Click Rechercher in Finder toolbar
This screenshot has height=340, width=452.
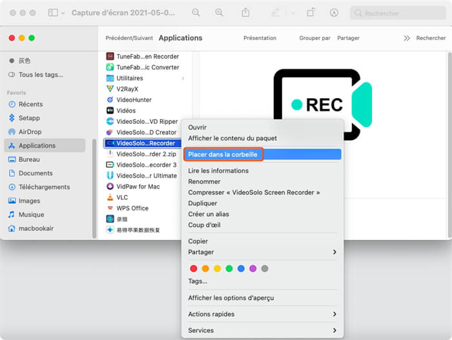(x=431, y=38)
